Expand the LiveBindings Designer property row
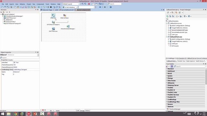Viewport: 207px width, 116px height. (x=1, y=70)
